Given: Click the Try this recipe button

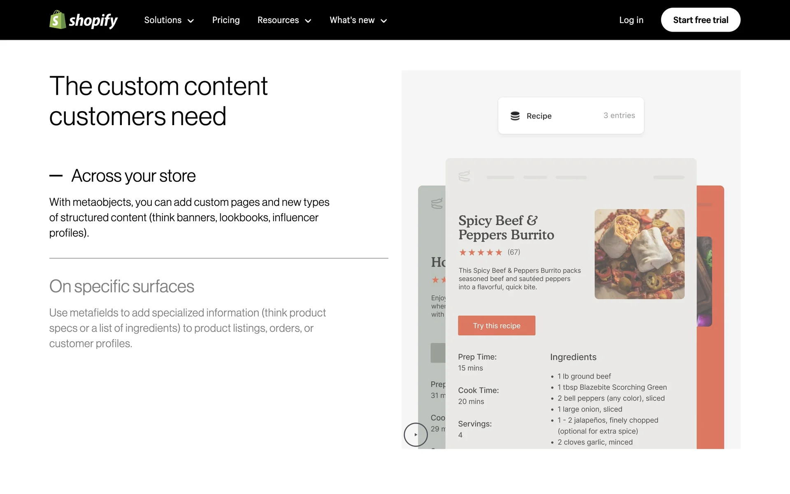Looking at the screenshot, I should pos(496,326).
